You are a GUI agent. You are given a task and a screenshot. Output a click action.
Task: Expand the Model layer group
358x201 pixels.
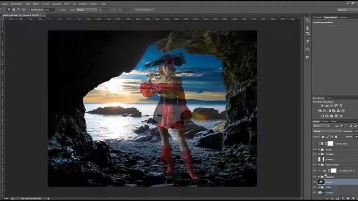pyautogui.click(x=319, y=150)
